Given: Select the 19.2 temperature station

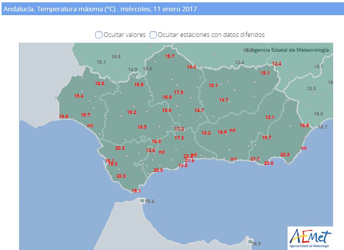Looking at the screenshot, I should 132,112.
